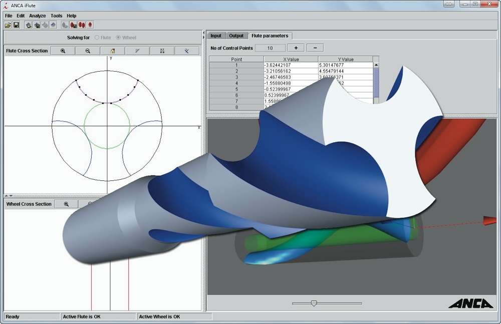
Task: Expand Flute Cross Section with the down splitter arrow
Action: point(11,195)
